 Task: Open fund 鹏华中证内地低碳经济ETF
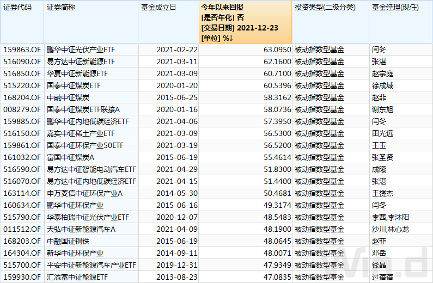pyautogui.click(x=88, y=122)
